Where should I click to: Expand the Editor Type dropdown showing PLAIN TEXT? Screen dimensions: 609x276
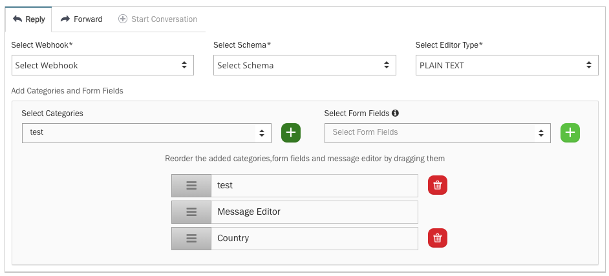(x=507, y=65)
